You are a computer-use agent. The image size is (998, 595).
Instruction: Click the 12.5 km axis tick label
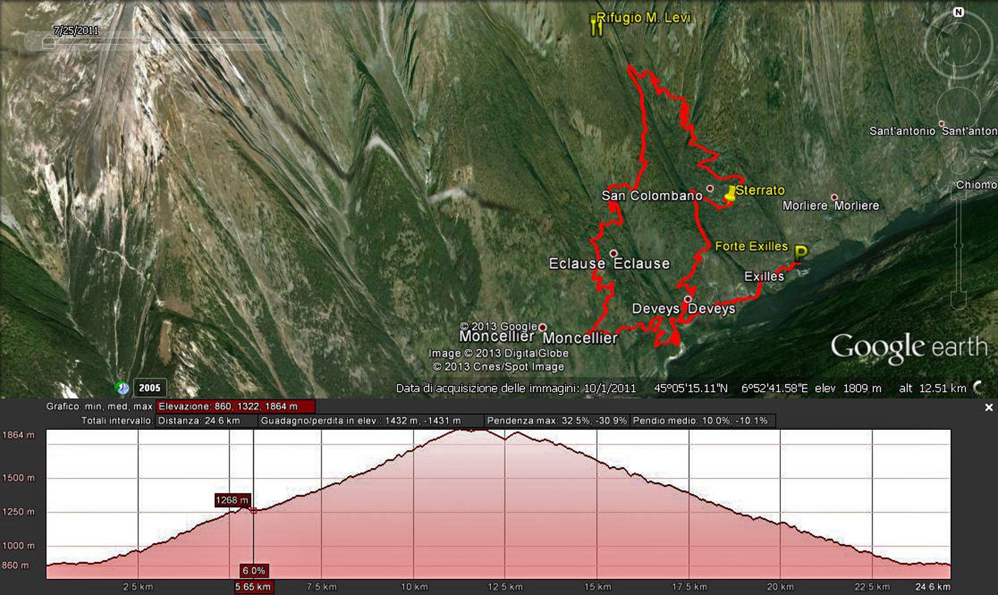[505, 587]
